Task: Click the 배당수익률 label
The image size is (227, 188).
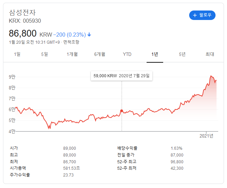Action: pos(127,148)
